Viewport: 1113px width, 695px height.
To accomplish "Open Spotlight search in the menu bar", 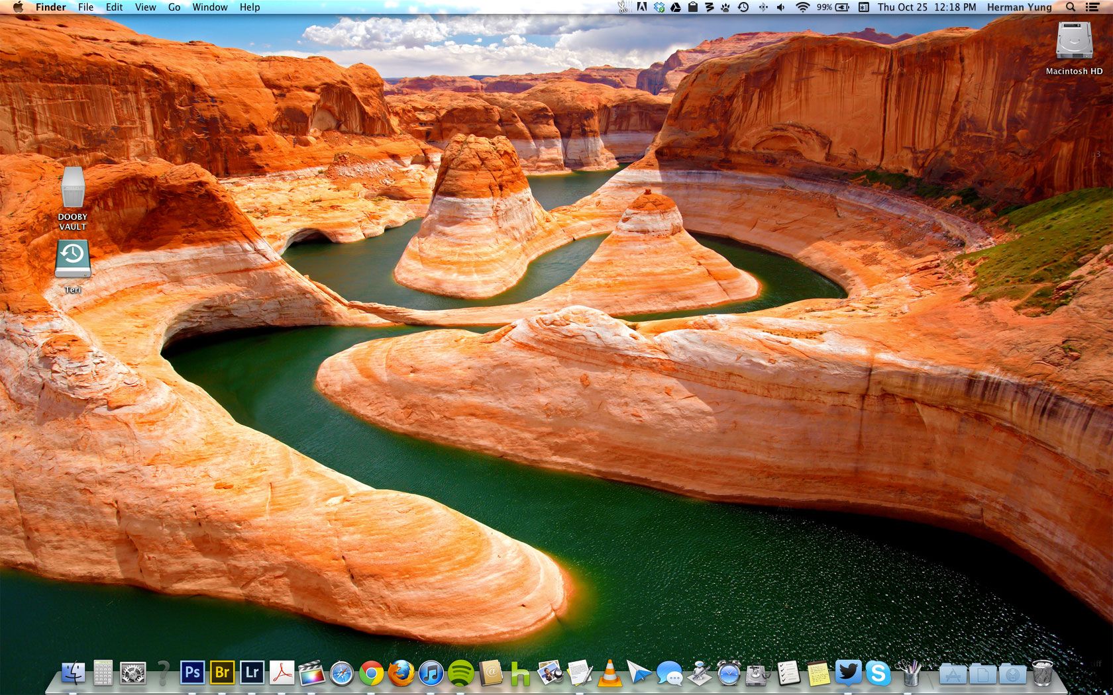I will click(1069, 7).
